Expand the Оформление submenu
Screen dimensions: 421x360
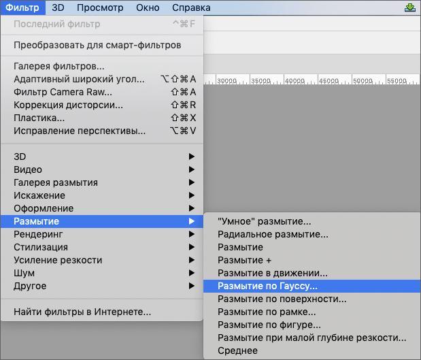coord(102,208)
